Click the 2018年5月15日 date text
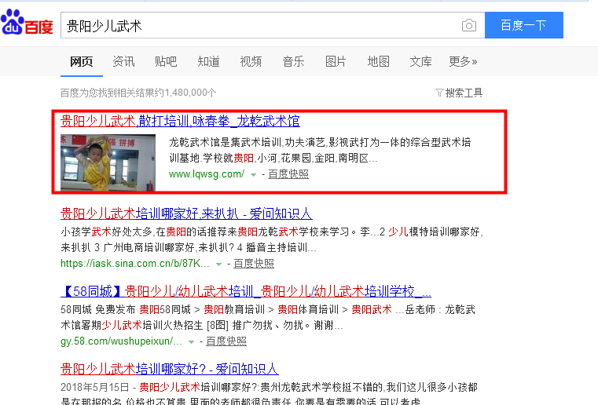 [x=94, y=388]
